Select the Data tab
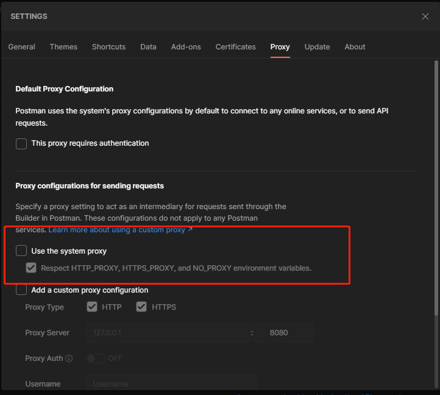The image size is (440, 395). click(x=148, y=47)
